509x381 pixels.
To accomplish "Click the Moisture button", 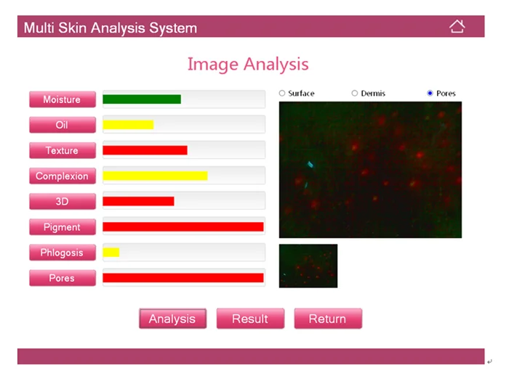I will click(63, 99).
